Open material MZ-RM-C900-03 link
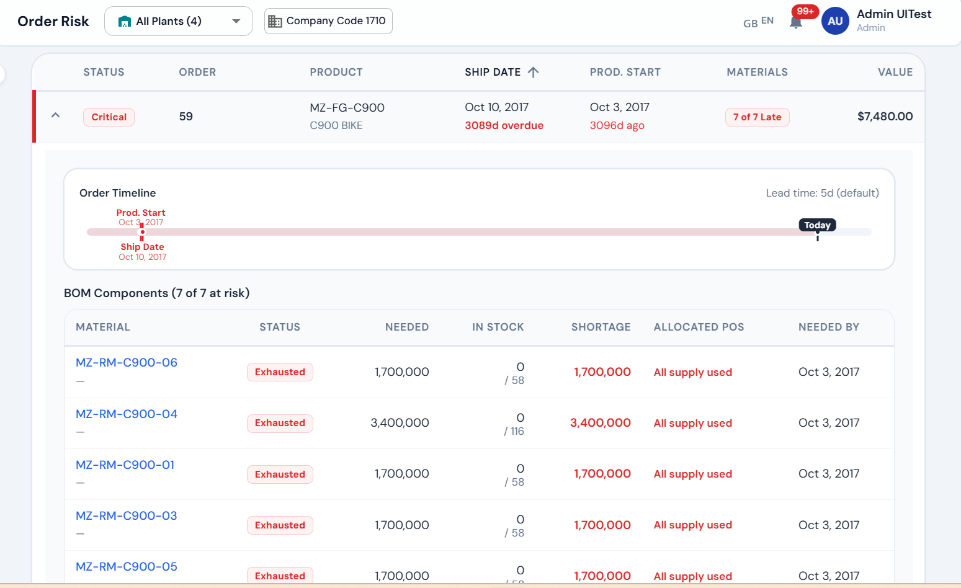The image size is (961, 588). 126,515
